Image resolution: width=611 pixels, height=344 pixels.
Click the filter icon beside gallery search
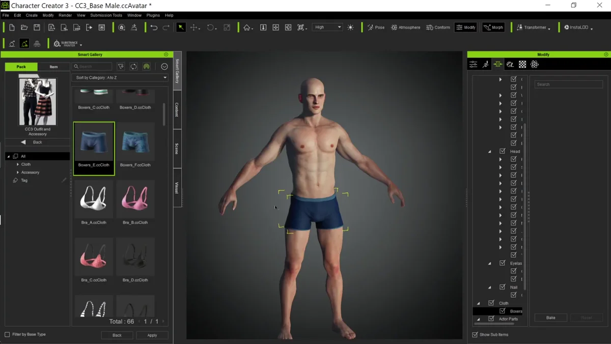121,67
